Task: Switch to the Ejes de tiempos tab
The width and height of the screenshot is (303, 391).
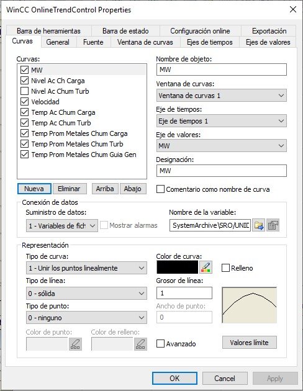Action: tap(209, 42)
